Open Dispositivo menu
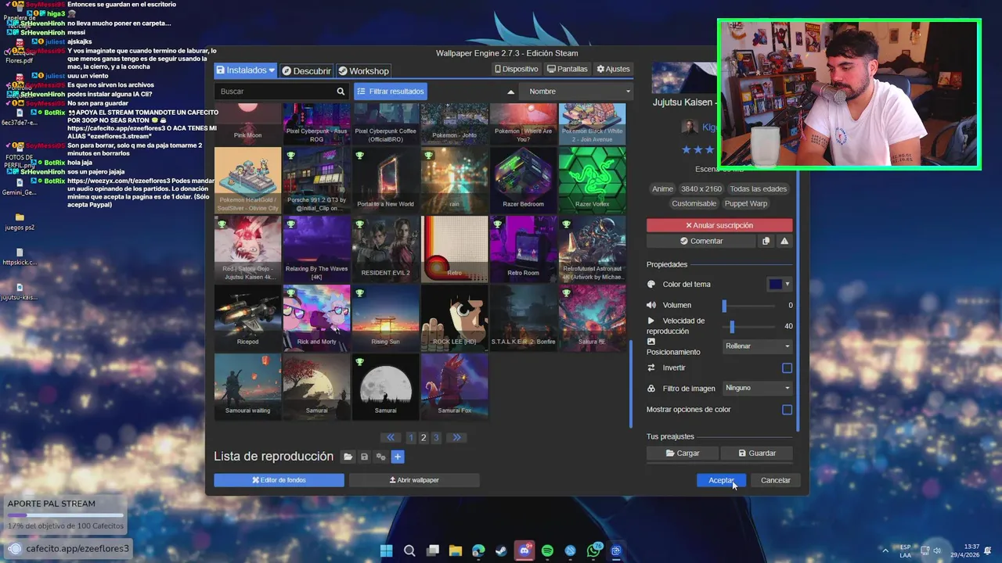1002x563 pixels. (x=517, y=69)
